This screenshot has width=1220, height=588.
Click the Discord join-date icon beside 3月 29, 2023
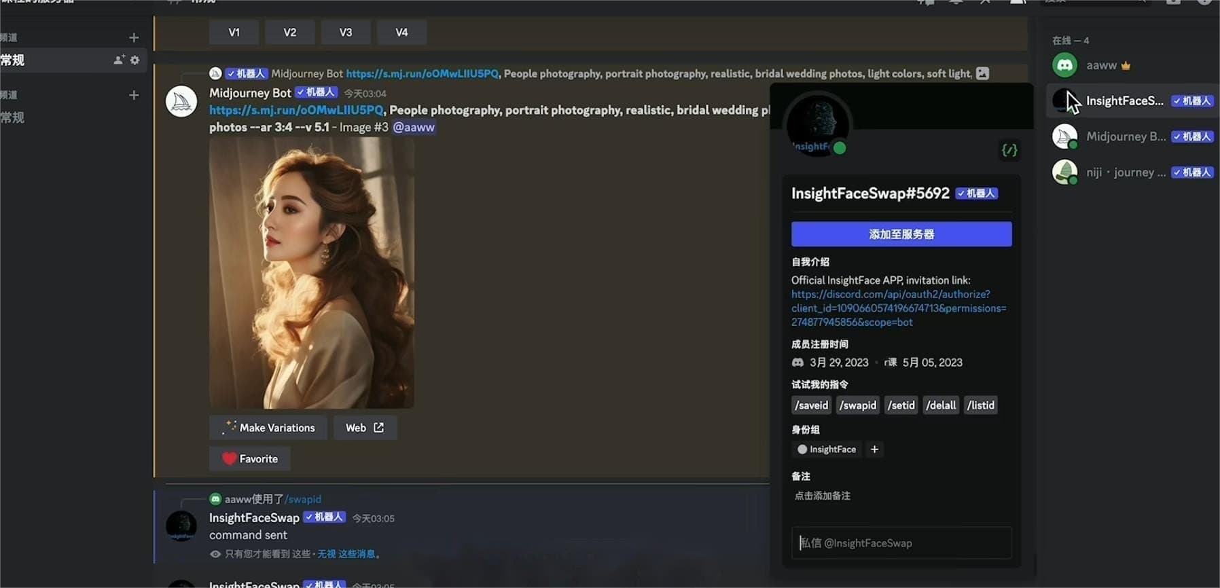point(797,363)
